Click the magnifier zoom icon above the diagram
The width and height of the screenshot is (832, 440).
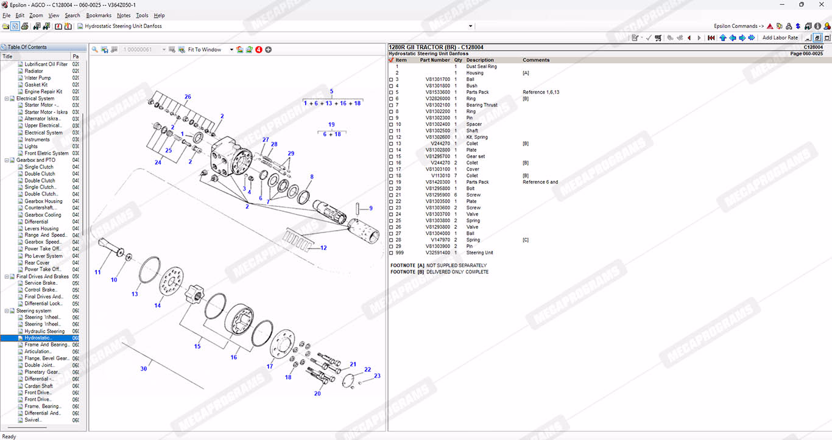(x=94, y=50)
